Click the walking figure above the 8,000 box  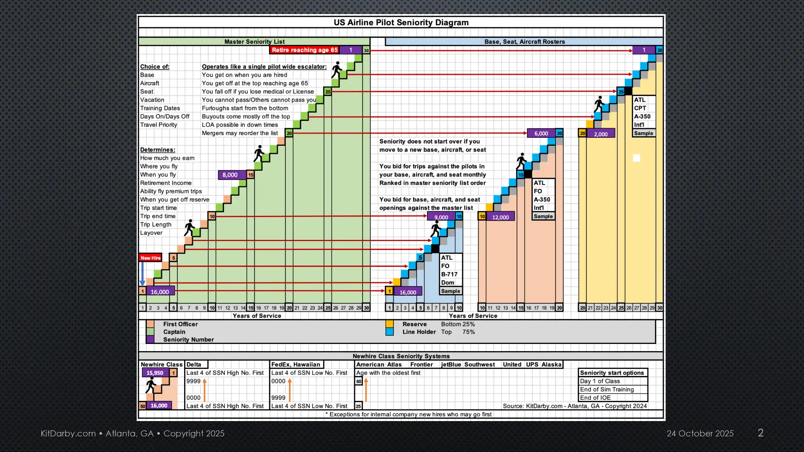coord(259,153)
